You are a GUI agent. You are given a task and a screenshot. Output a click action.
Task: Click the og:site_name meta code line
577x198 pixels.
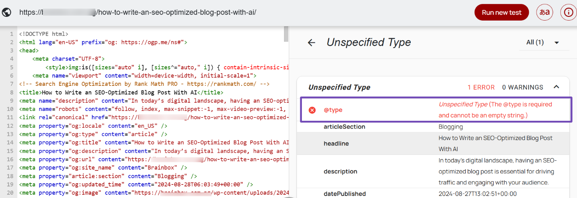(x=103, y=168)
